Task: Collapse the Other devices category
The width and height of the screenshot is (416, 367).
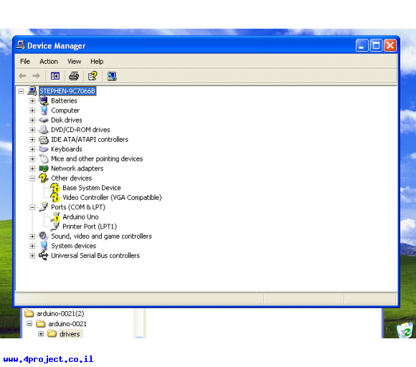Action: [32, 178]
